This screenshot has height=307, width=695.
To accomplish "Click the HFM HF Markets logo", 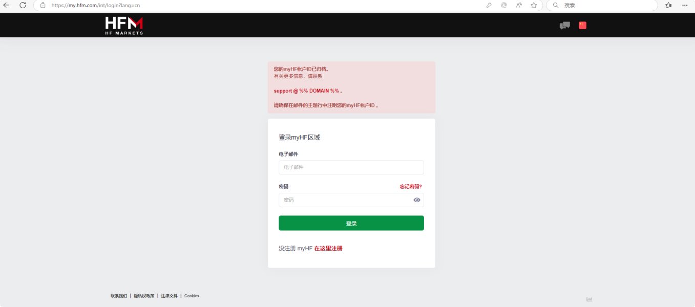I will 124,25.
